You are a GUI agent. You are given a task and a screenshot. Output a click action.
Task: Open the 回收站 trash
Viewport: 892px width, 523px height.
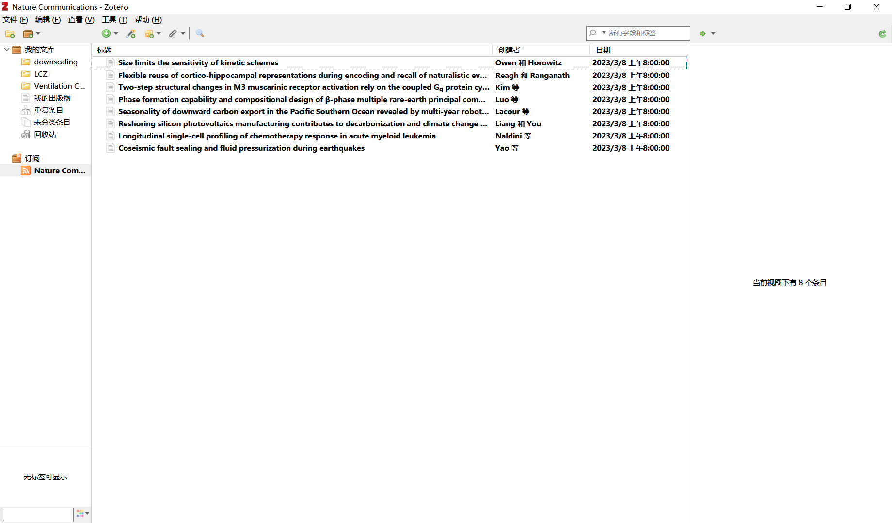tap(45, 135)
